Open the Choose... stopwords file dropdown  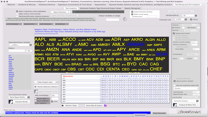click(x=186, y=88)
